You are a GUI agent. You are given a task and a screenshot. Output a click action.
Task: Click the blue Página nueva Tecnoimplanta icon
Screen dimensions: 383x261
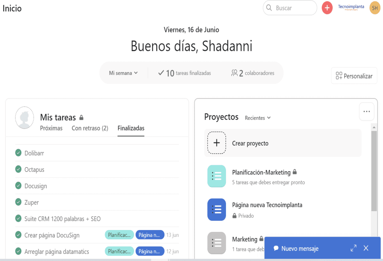(217, 210)
